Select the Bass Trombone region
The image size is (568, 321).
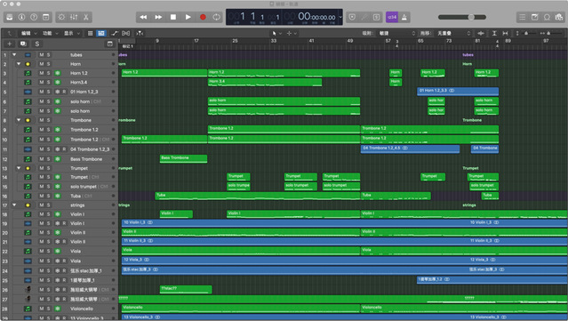tap(183, 158)
